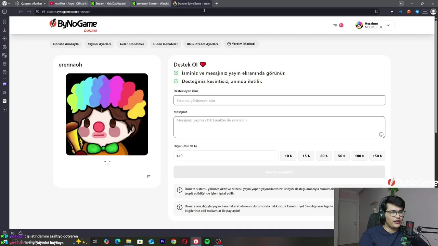Click the donate.bynogame.com address field
Image resolution: width=438 pixels, height=246 pixels.
205,12
